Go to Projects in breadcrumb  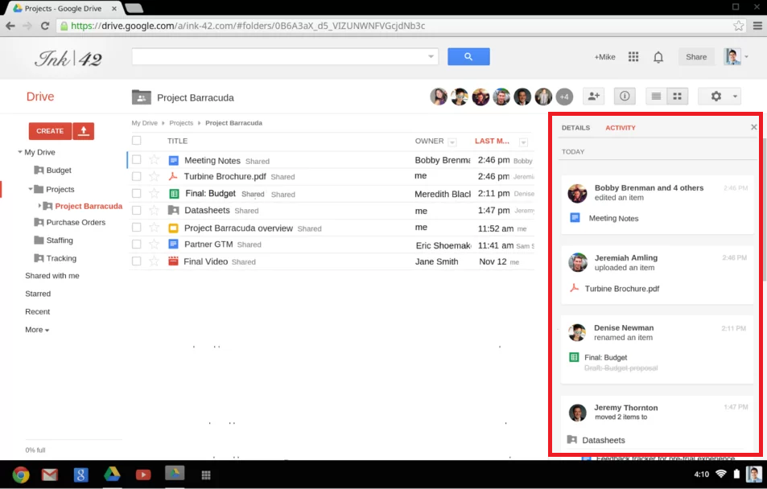tap(181, 123)
